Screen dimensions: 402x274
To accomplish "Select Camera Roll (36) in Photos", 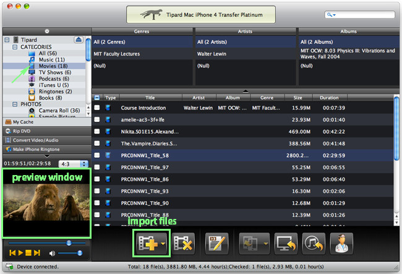I will coord(59,111).
